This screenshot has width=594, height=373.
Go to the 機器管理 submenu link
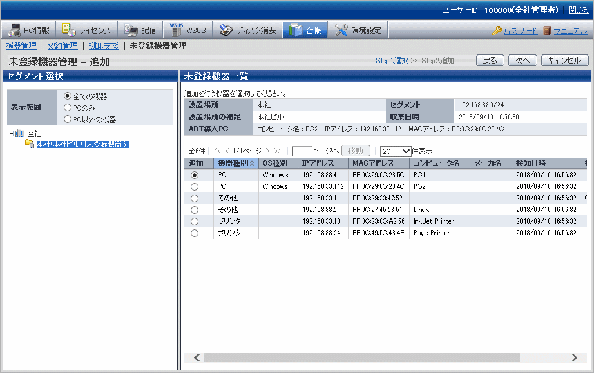[21, 46]
